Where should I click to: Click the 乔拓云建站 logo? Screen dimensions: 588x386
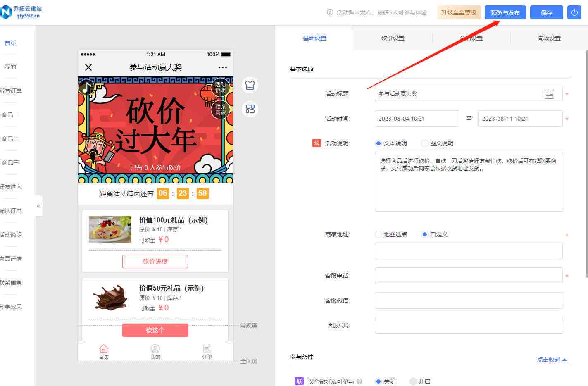tap(21, 12)
